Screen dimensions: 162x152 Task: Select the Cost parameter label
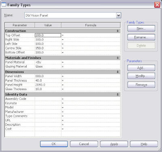click(x=9, y=129)
